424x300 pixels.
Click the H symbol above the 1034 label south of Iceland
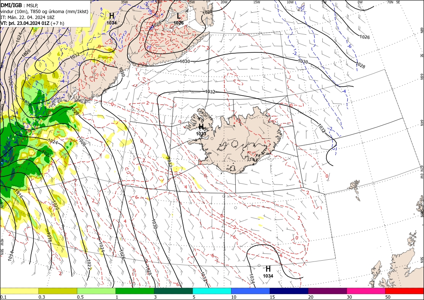click(x=268, y=269)
